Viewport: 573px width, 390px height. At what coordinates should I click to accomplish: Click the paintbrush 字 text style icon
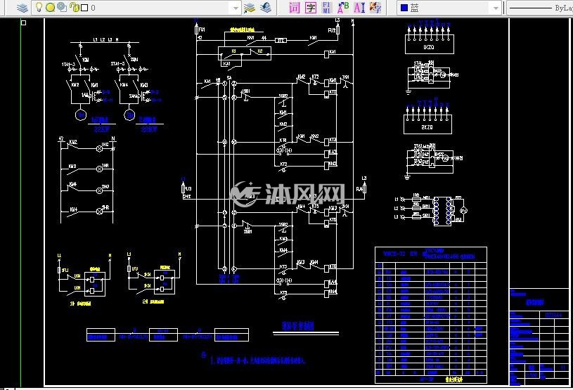click(x=375, y=7)
